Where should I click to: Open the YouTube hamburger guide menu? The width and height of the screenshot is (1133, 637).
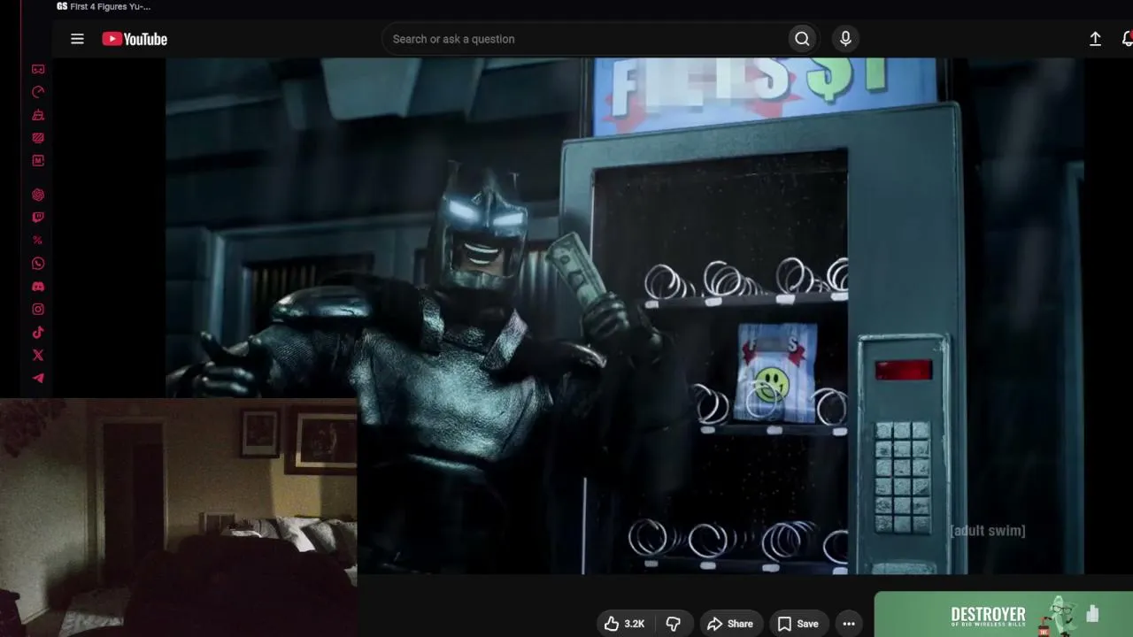pos(77,39)
